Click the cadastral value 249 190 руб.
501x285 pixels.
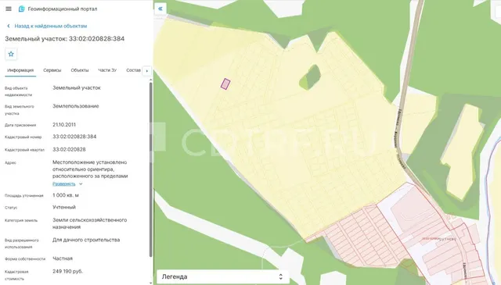point(68,272)
